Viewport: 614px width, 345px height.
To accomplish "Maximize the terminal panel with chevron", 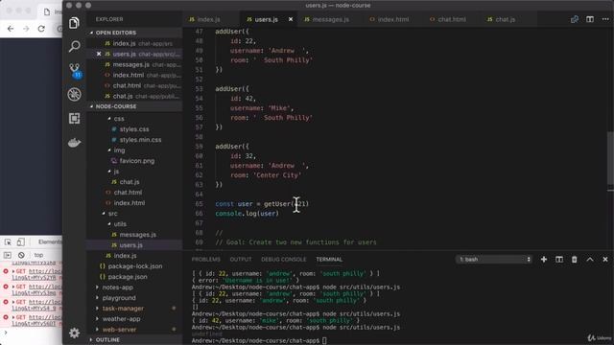I will click(x=590, y=260).
